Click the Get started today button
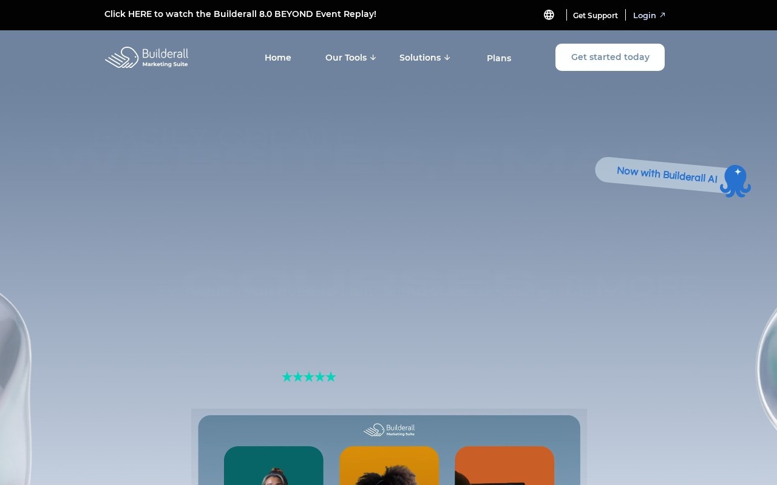 click(x=610, y=57)
